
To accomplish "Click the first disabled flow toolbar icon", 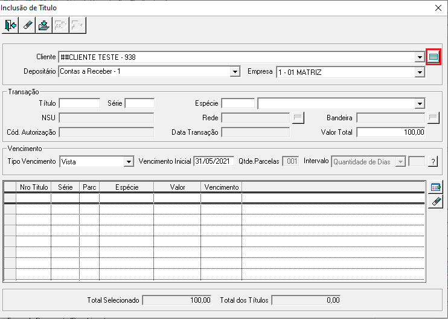I will (60, 25).
